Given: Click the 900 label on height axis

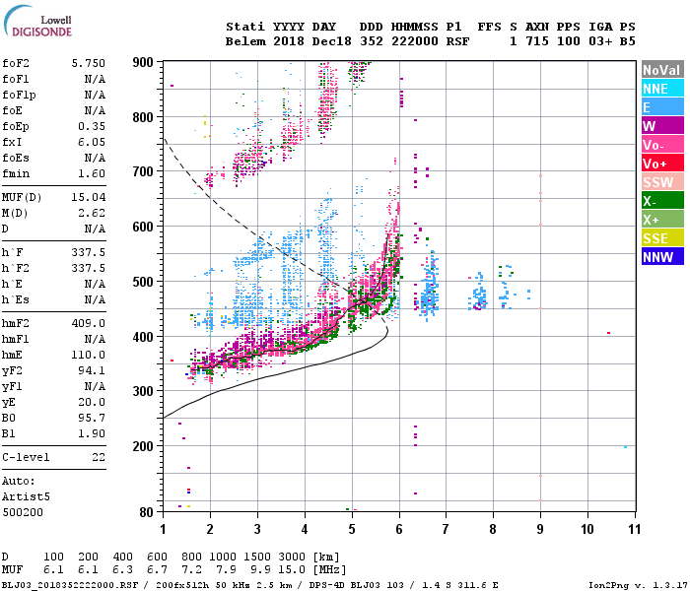Looking at the screenshot, I should tap(143, 62).
